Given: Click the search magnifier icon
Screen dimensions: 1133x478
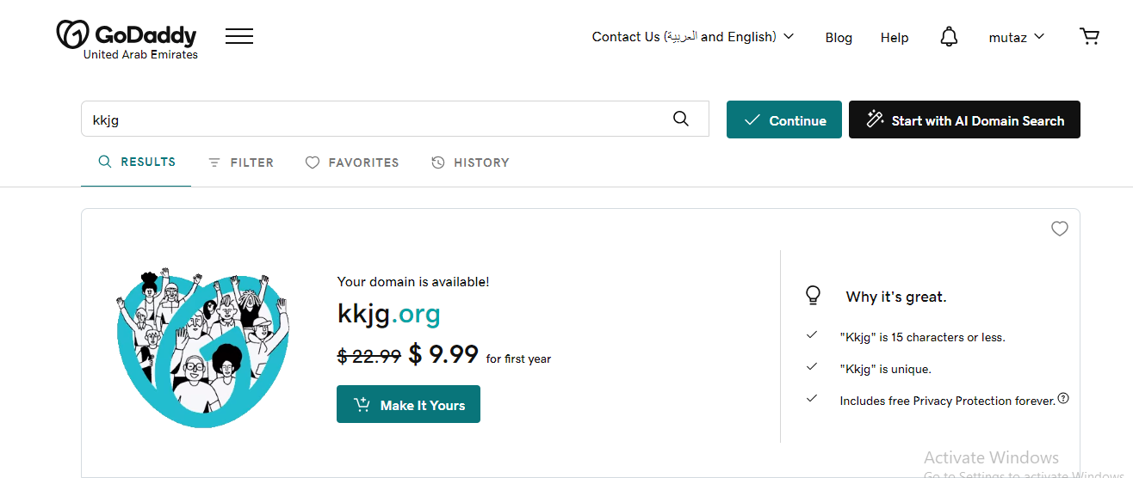Looking at the screenshot, I should (x=681, y=119).
